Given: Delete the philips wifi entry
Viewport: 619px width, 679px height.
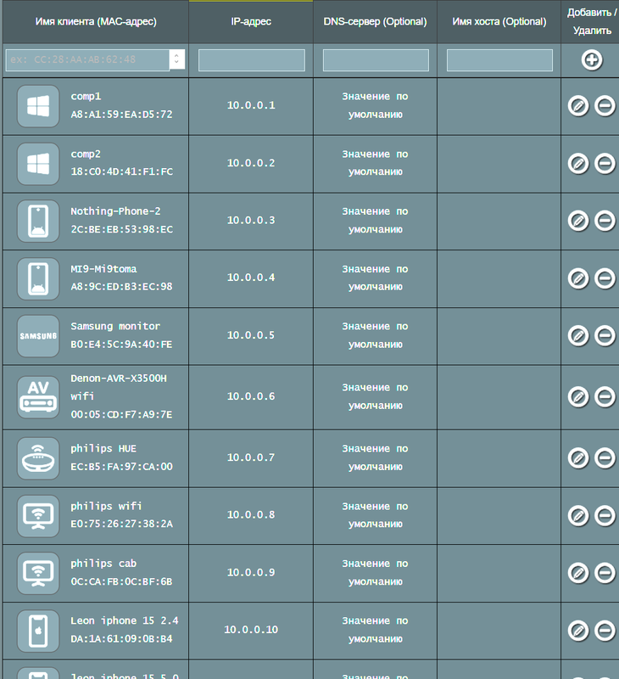Looking at the screenshot, I should point(605,515).
